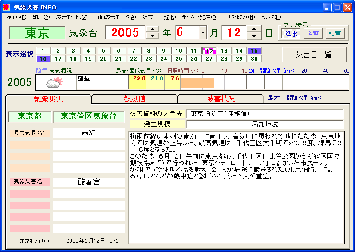Viewport: 355px width, 252px height.
Task: Click the year field showing 2005
Action: coord(126,32)
